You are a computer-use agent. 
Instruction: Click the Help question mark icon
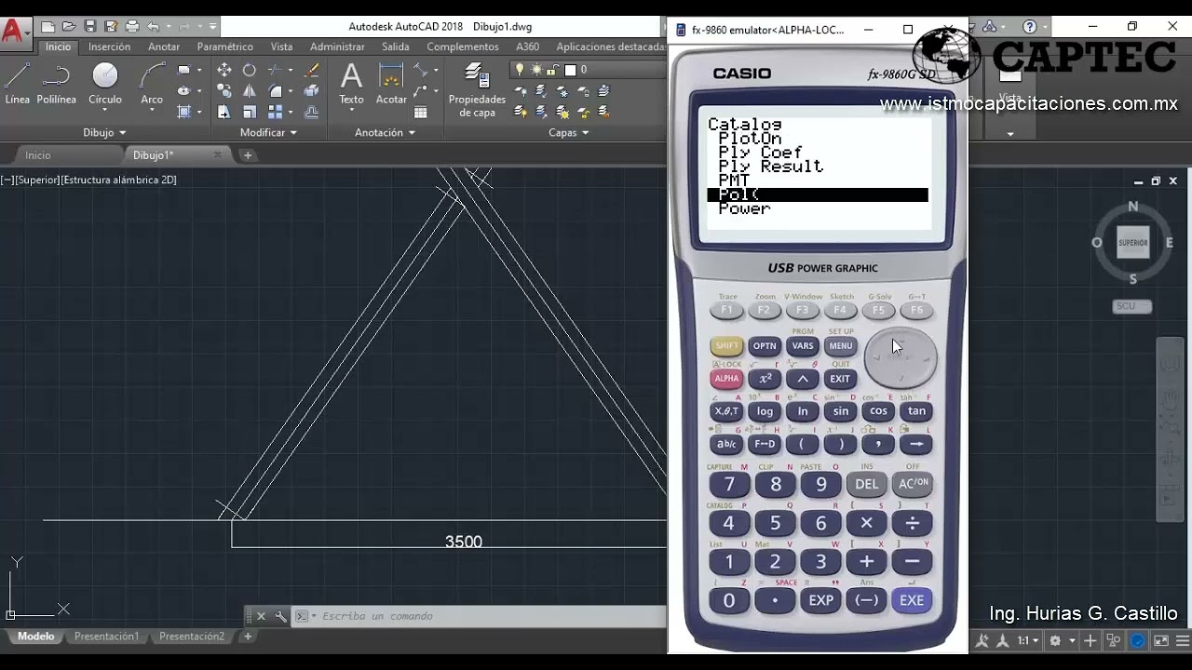1029,27
